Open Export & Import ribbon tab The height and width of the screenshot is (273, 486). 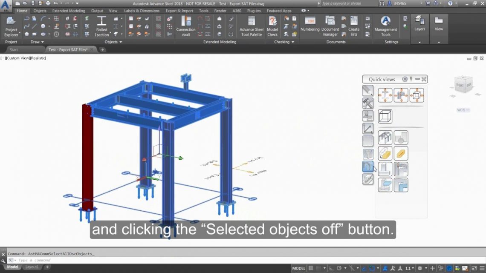pos(179,11)
